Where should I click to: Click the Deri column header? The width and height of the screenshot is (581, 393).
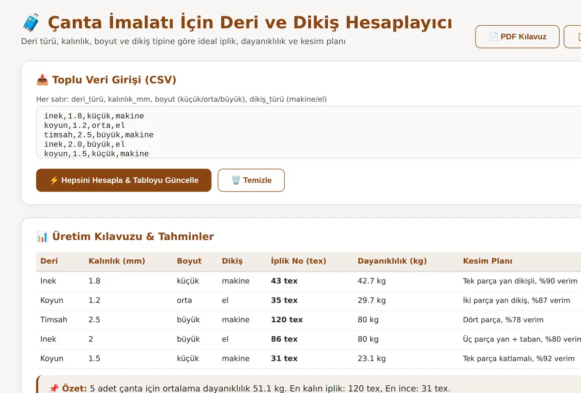tap(49, 261)
